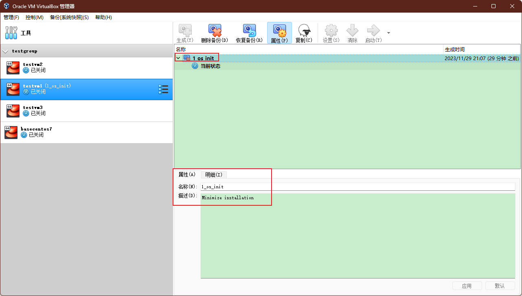The height and width of the screenshot is (296, 522).
Task: Click the Discard (清除) arrow icon
Action: [352, 30]
